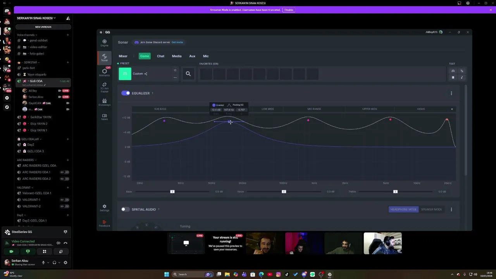Collapse the ARC RAIDERS category
496x279 pixels.
pyautogui.click(x=26, y=160)
